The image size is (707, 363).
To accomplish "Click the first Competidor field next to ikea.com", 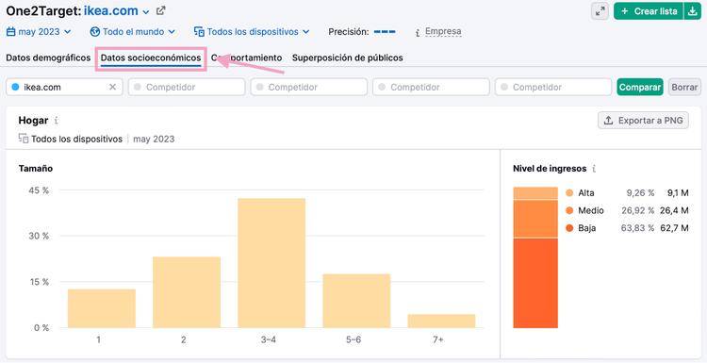I will (187, 87).
